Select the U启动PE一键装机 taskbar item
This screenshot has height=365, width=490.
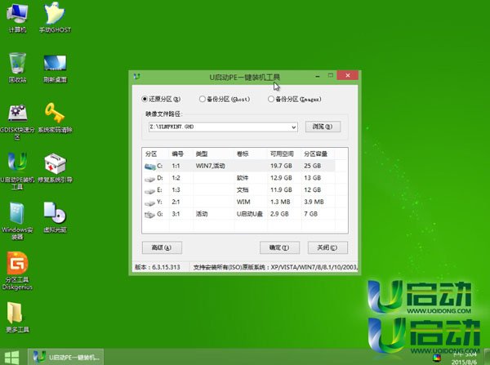pos(65,357)
